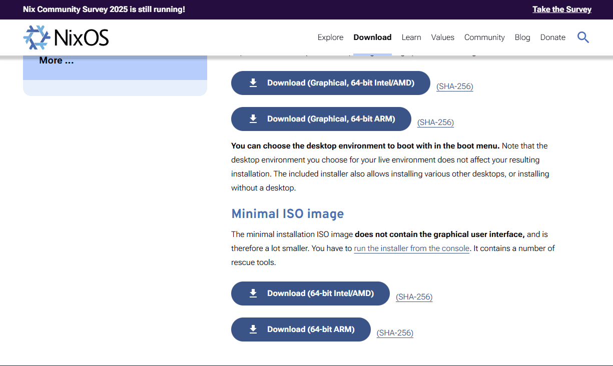Viewport: 613px width, 366px height.
Task: Click the run the installer from the console link
Action: tap(411, 248)
